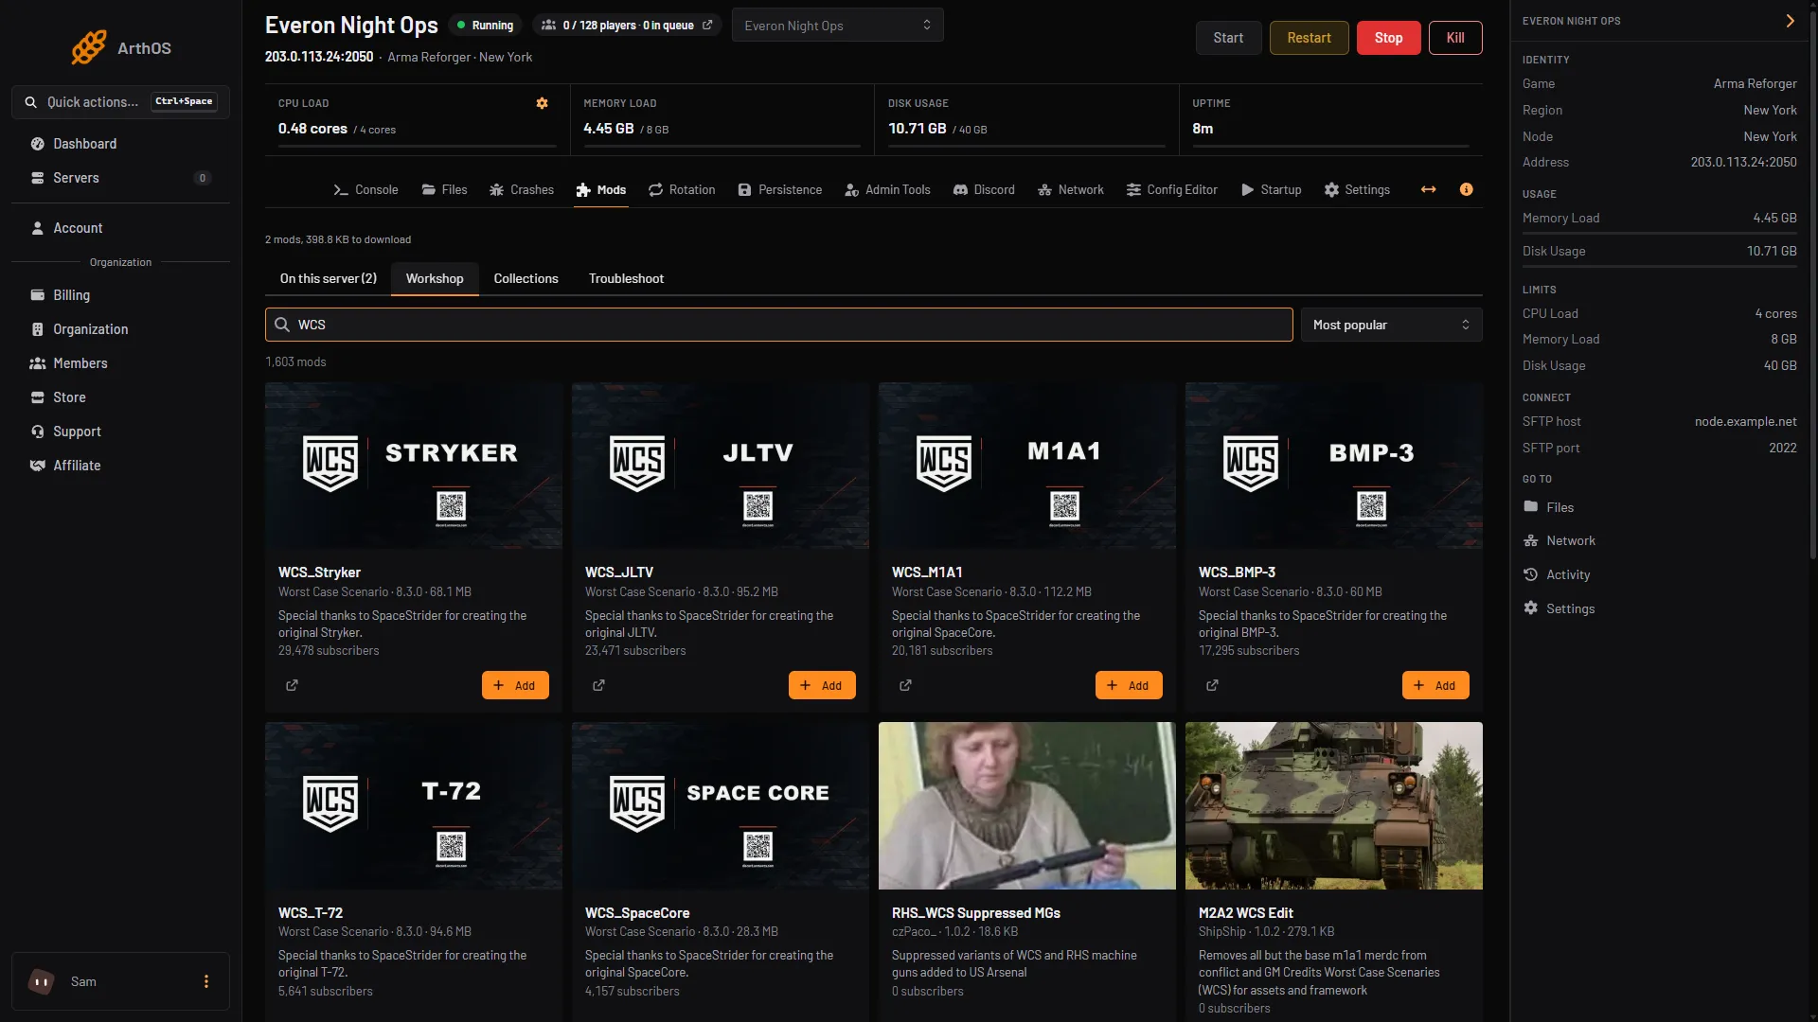Image resolution: width=1818 pixels, height=1022 pixels.
Task: Click the Restart server button
Action: pos(1309,38)
